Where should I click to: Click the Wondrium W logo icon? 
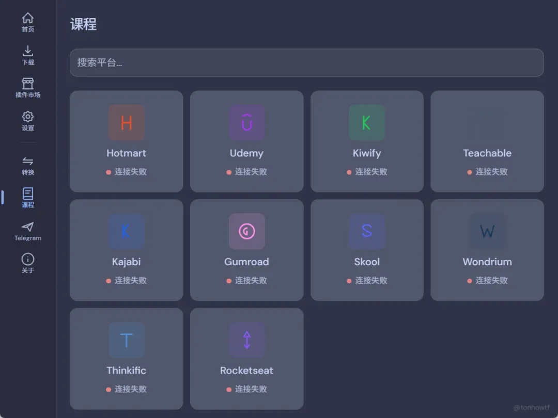pos(487,231)
